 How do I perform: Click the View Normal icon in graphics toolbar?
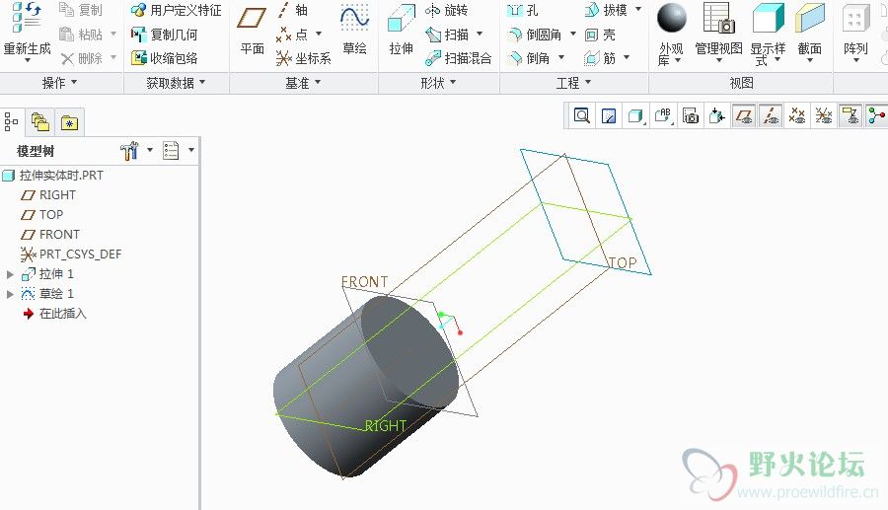[x=717, y=116]
